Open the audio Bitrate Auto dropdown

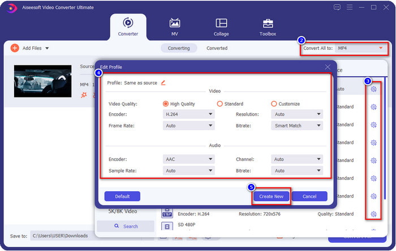[x=297, y=171]
